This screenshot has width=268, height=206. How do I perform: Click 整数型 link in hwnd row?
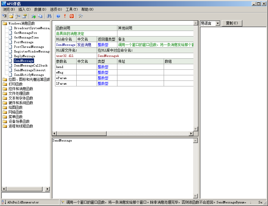coord(103,67)
